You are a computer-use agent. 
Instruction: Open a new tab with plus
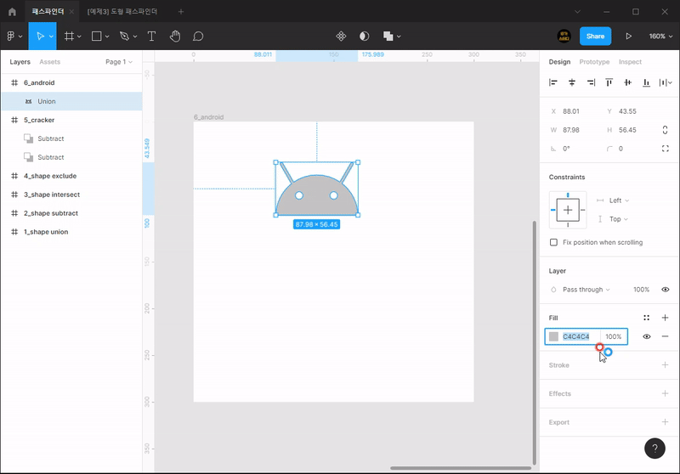click(181, 12)
